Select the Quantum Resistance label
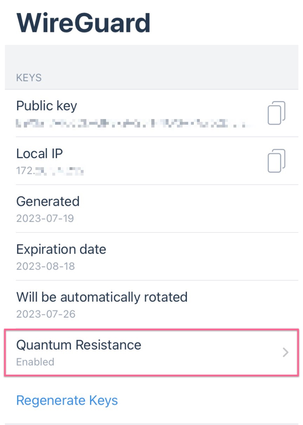The width and height of the screenshot is (303, 425). [79, 345]
